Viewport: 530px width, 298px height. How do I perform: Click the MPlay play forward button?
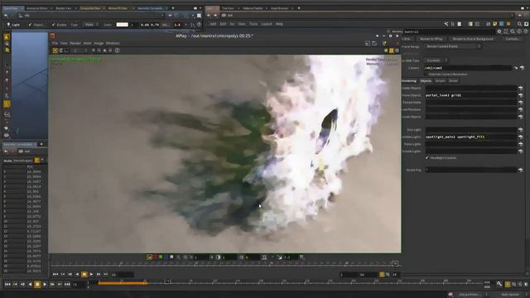pyautogui.click(x=91, y=274)
